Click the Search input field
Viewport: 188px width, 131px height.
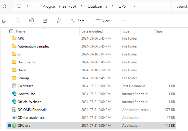coord(180,6)
